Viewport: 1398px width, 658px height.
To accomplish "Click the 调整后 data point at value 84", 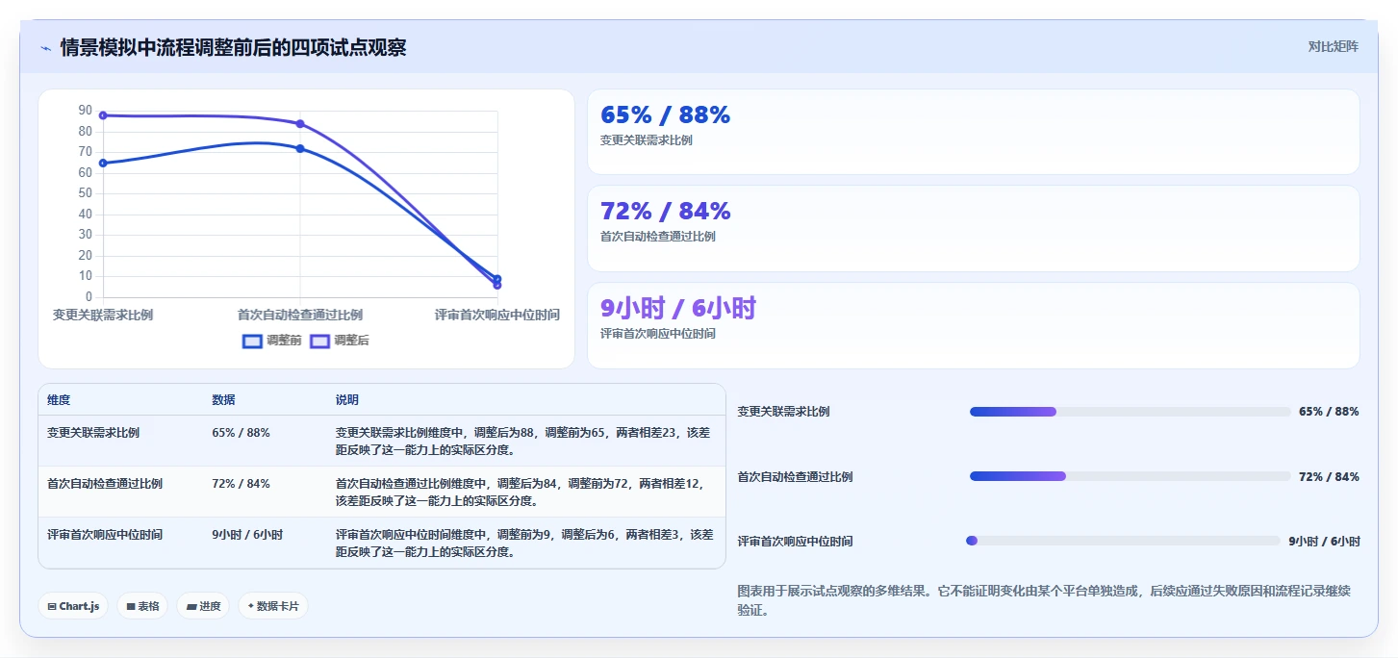I will (x=300, y=124).
